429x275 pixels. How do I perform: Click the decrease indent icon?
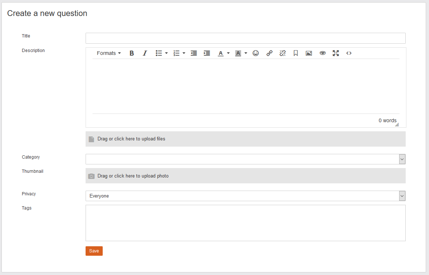click(x=194, y=53)
